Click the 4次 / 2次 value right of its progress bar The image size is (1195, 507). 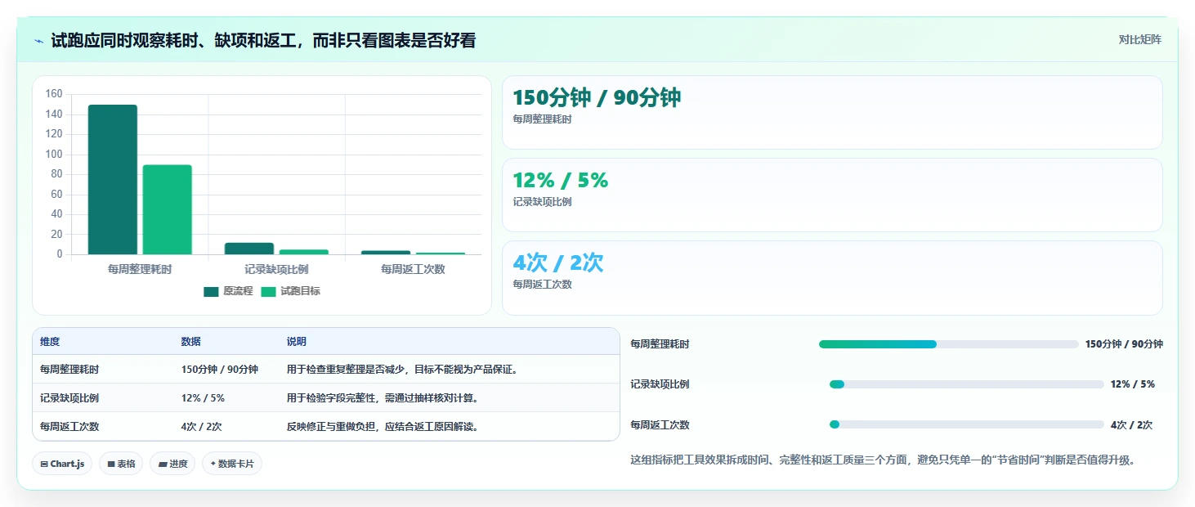pos(1132,425)
